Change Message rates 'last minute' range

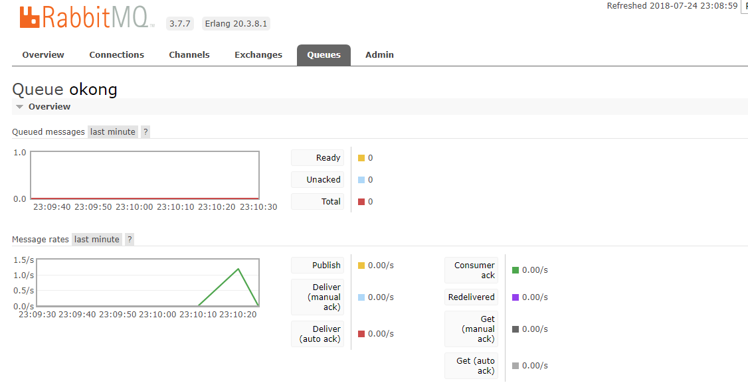coord(97,240)
